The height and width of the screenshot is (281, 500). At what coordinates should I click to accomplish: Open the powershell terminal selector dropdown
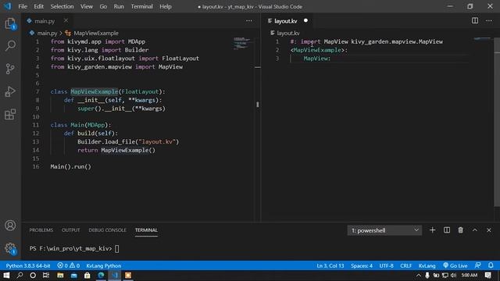(384, 230)
